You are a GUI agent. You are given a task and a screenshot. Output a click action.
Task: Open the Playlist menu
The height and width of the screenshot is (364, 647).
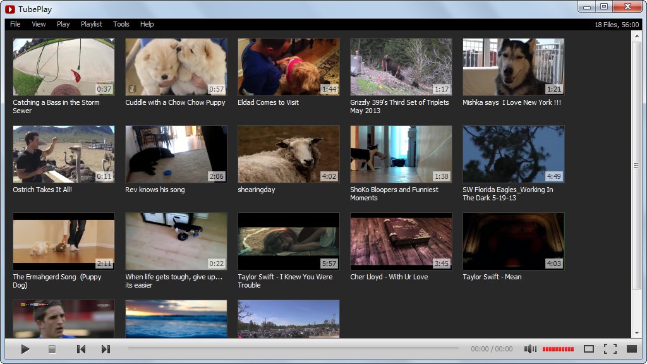tap(91, 24)
